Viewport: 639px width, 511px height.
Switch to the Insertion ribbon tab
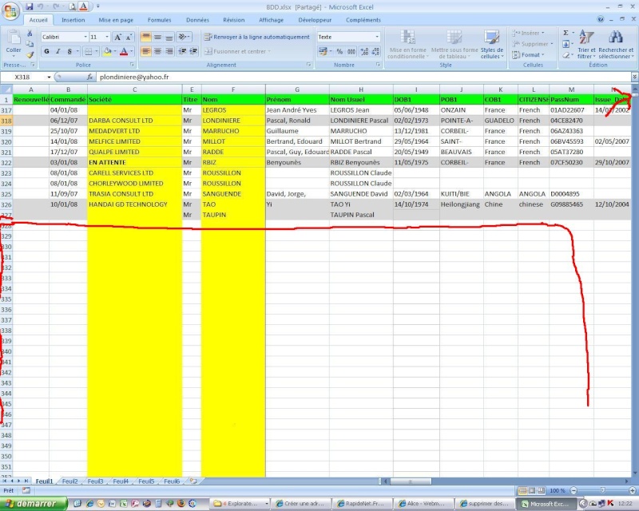(73, 19)
